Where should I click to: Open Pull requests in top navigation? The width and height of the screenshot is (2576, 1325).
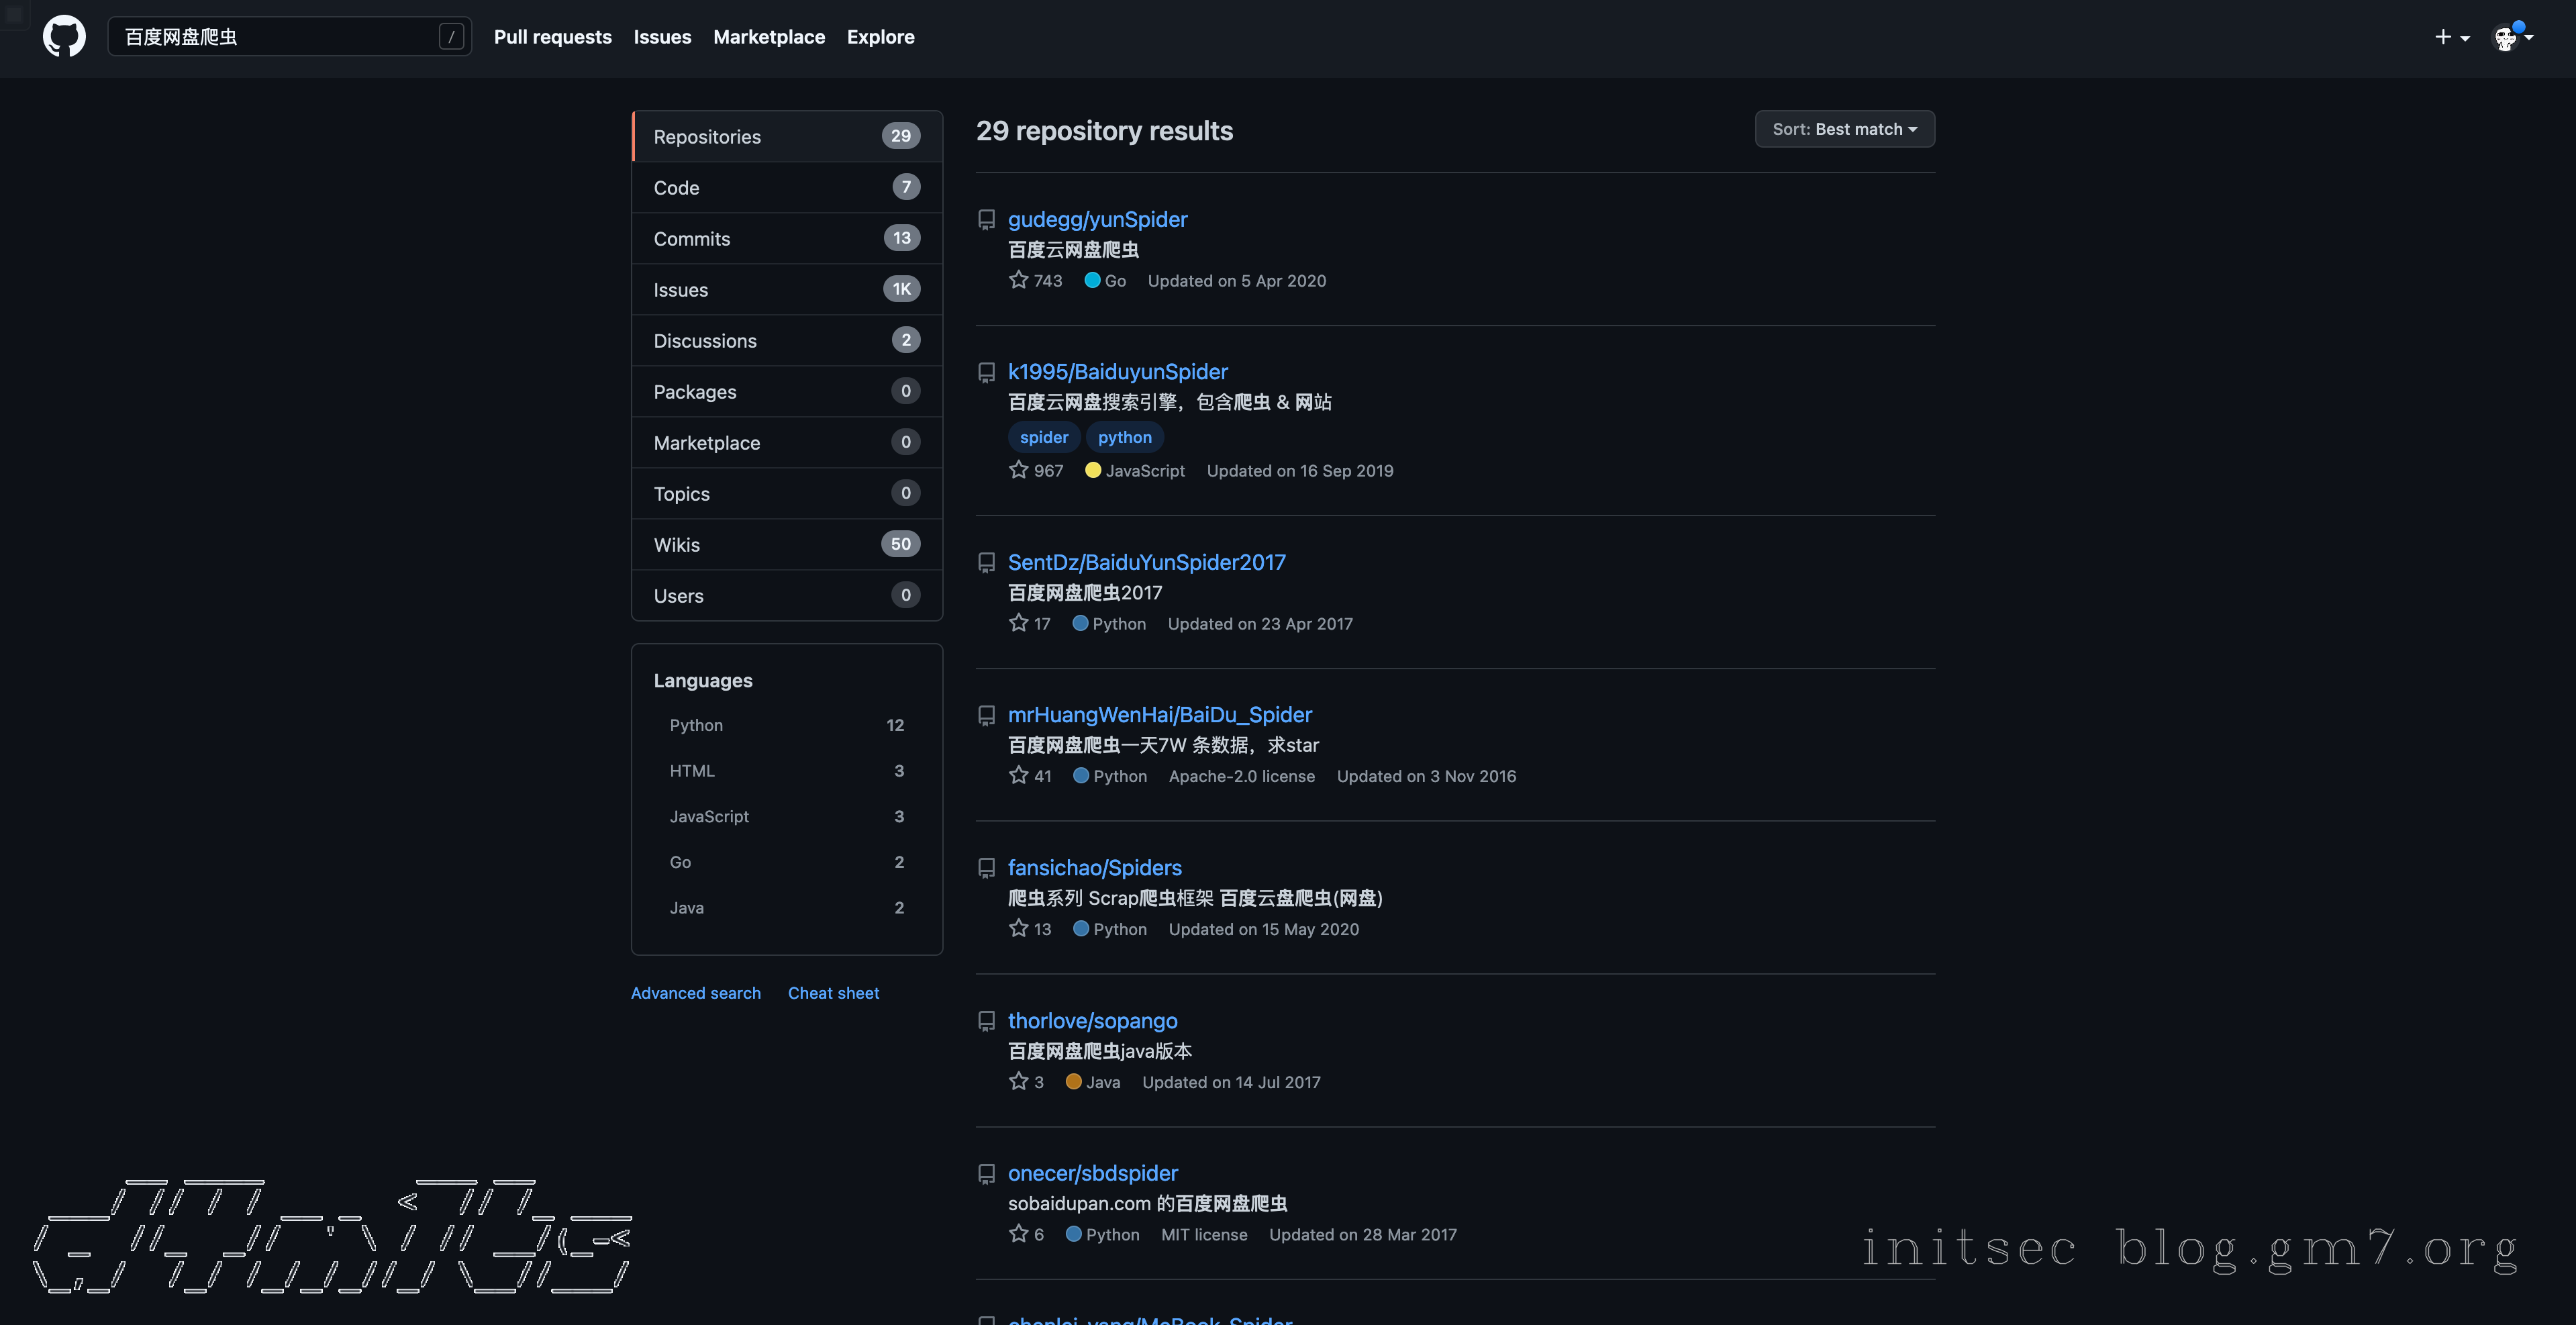tap(552, 37)
